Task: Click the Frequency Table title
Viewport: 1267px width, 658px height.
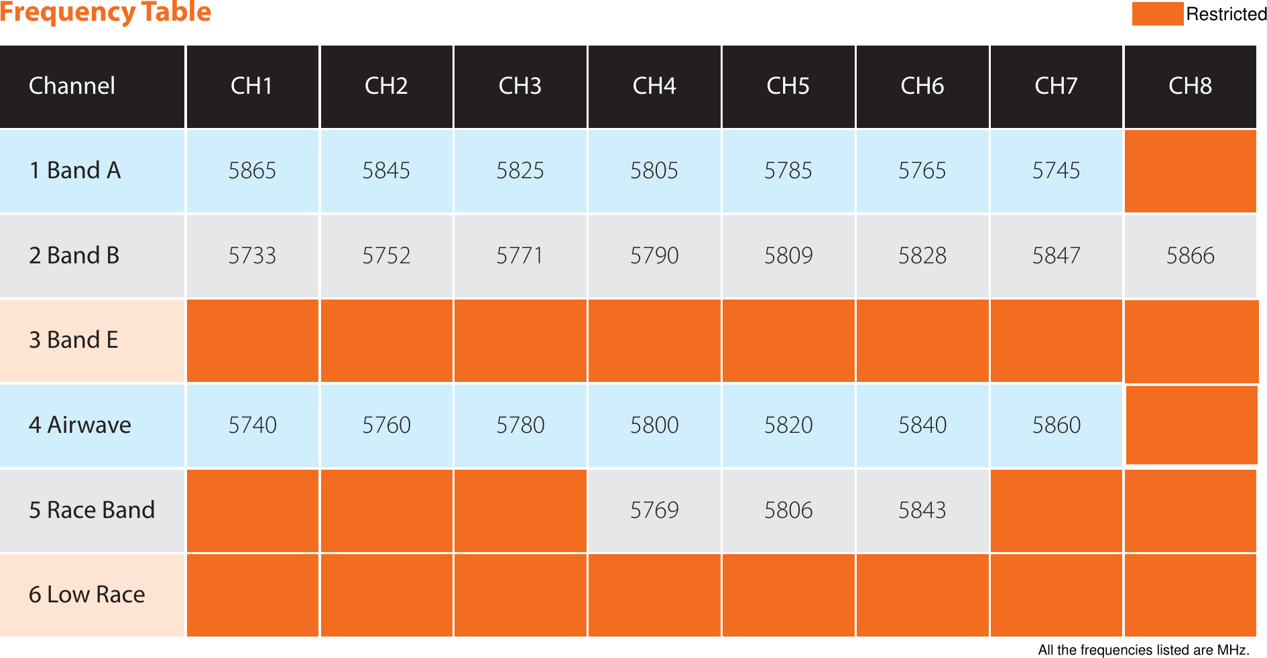Action: point(105,12)
